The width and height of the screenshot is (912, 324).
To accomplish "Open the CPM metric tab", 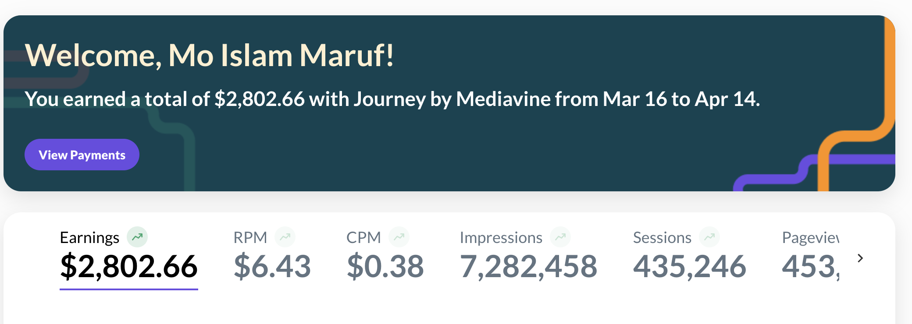I will 363,238.
